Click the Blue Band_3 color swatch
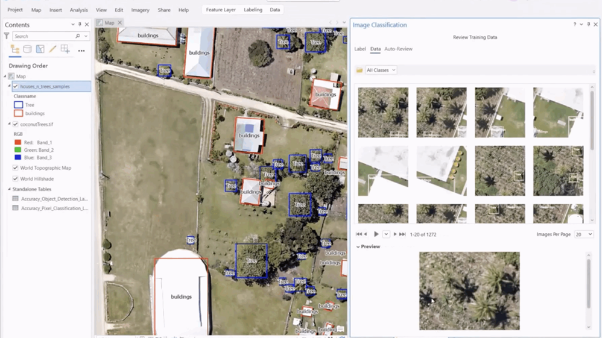Image resolution: width=602 pixels, height=338 pixels. (x=17, y=157)
